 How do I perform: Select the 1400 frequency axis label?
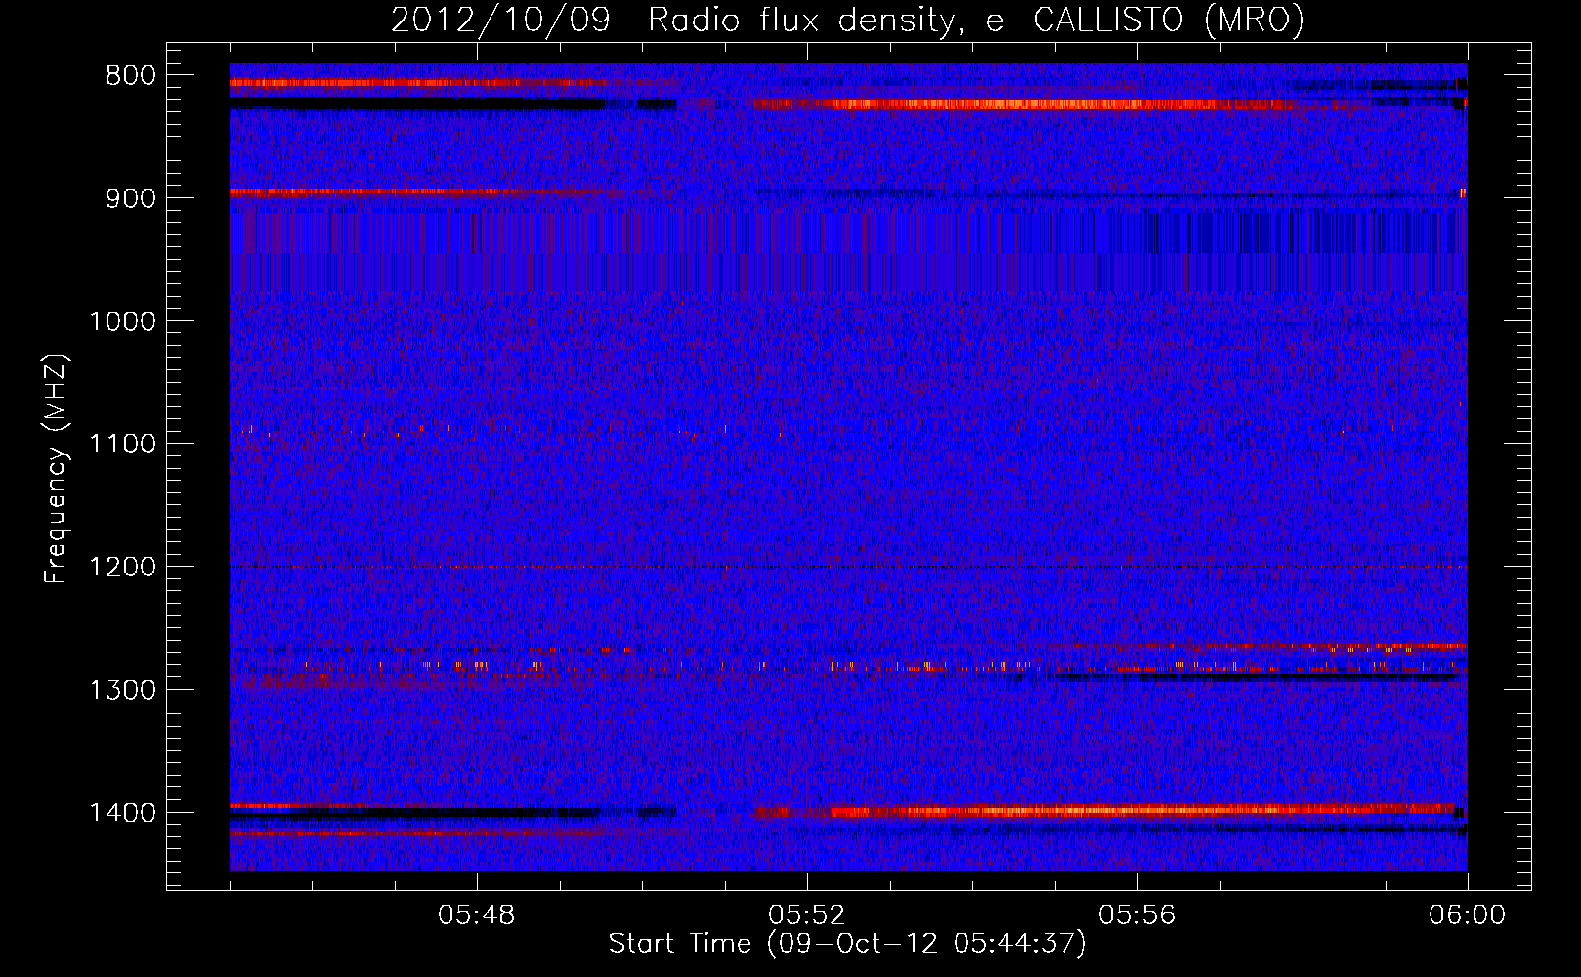tap(122, 813)
